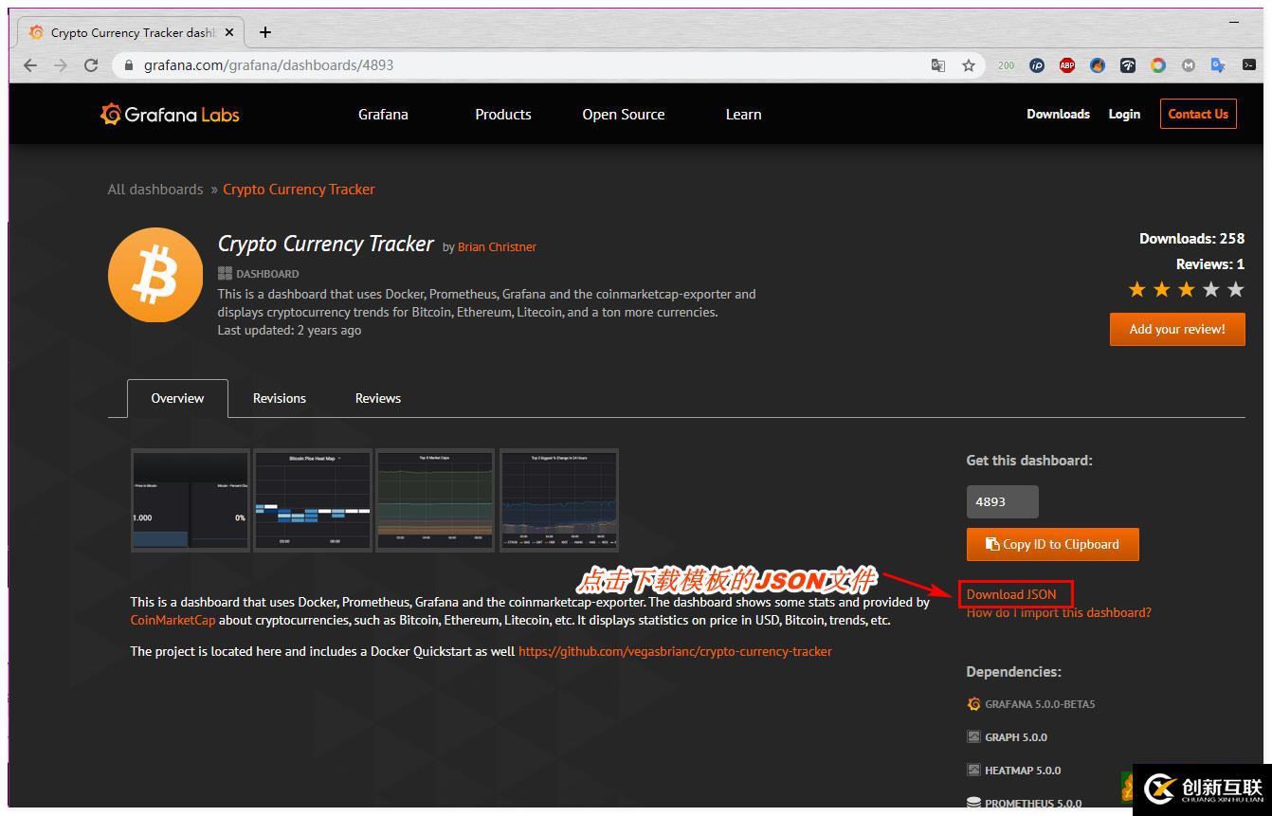Image resolution: width=1272 pixels, height=816 pixels.
Task: Click the Downloads: 258 count
Action: click(x=1192, y=239)
